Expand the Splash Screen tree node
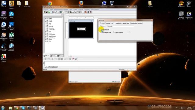 point(45,36)
